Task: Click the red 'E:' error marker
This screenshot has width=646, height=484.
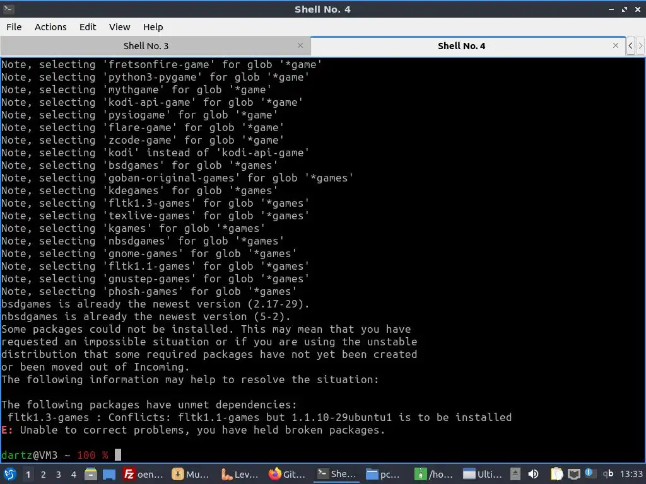Action: click(x=7, y=430)
